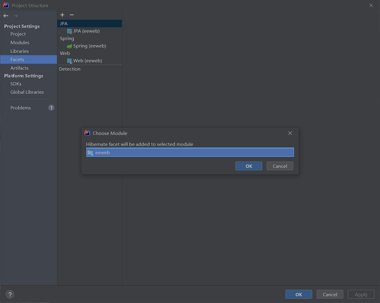Close the Project Structure window
Viewport: 380px width, 303px height.
[x=371, y=5]
